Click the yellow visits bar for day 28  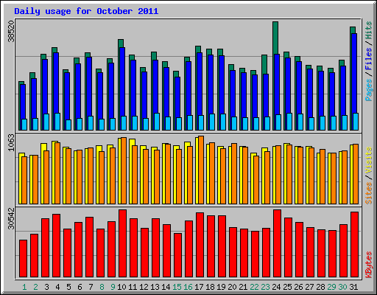(x=318, y=178)
